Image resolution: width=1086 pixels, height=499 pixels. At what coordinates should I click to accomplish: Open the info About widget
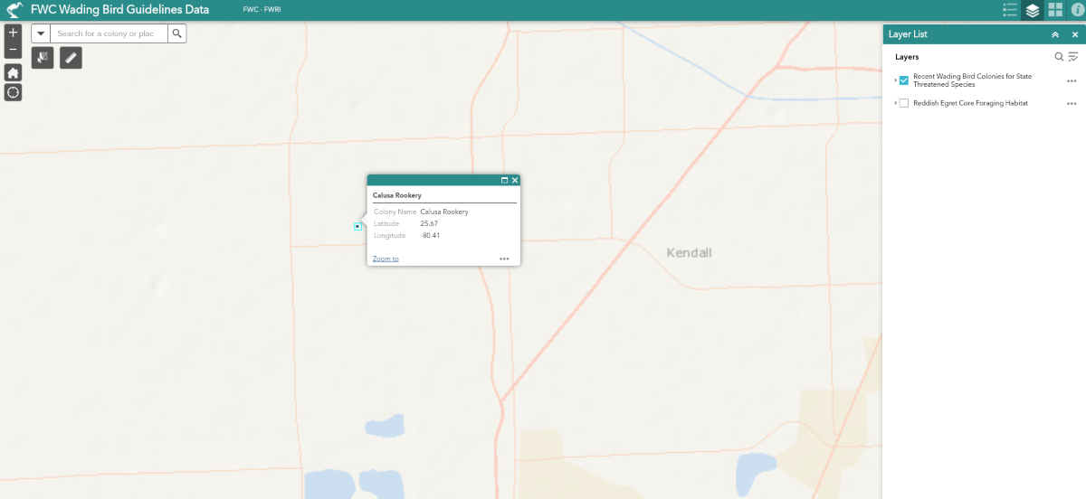[x=1077, y=10]
